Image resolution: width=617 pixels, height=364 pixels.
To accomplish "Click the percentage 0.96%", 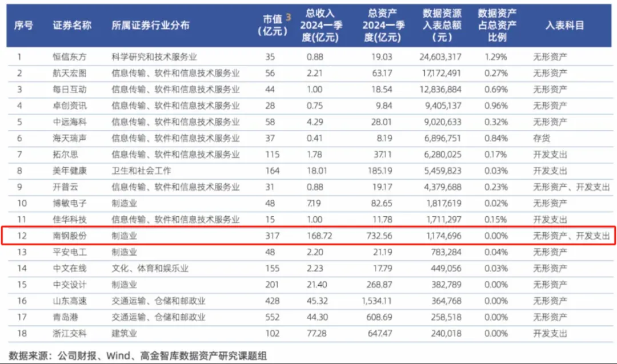I will pos(496,106).
